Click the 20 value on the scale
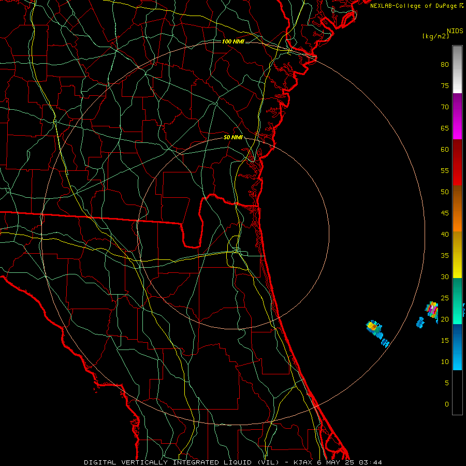 point(445,319)
